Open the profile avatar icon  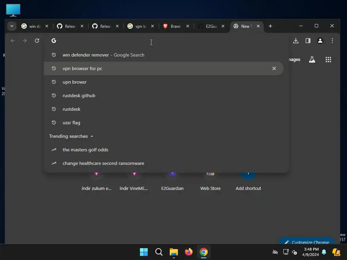(320, 41)
